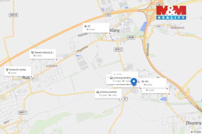The width and height of the screenshot is (202, 134).
Task: Open the KFC restaurant info card
Action: tap(153, 83)
